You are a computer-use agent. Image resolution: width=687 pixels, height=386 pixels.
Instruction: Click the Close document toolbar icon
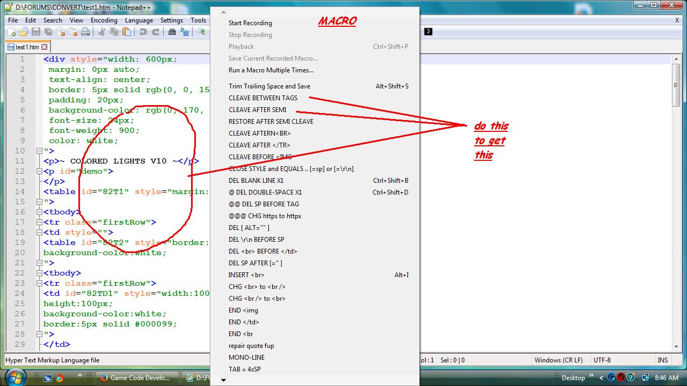(61, 32)
